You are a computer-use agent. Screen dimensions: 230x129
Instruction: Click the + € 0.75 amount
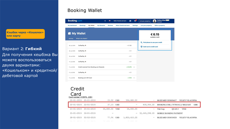coord(129,67)
